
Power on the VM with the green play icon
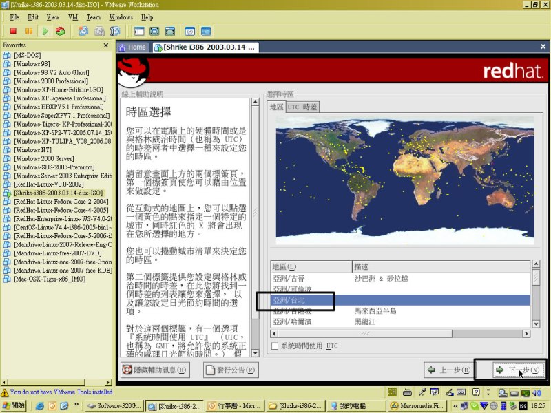point(45,31)
